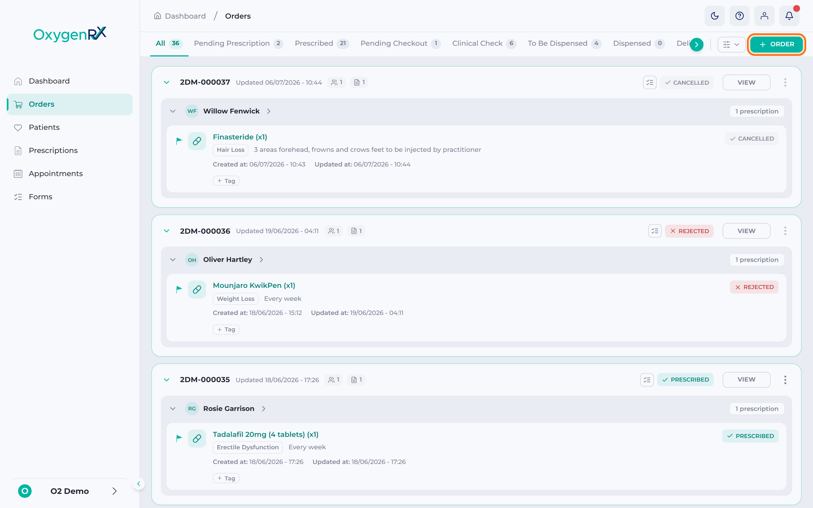Image resolution: width=813 pixels, height=508 pixels.
Task: Open checklist icon for order 2DM-000036
Action: pos(655,231)
